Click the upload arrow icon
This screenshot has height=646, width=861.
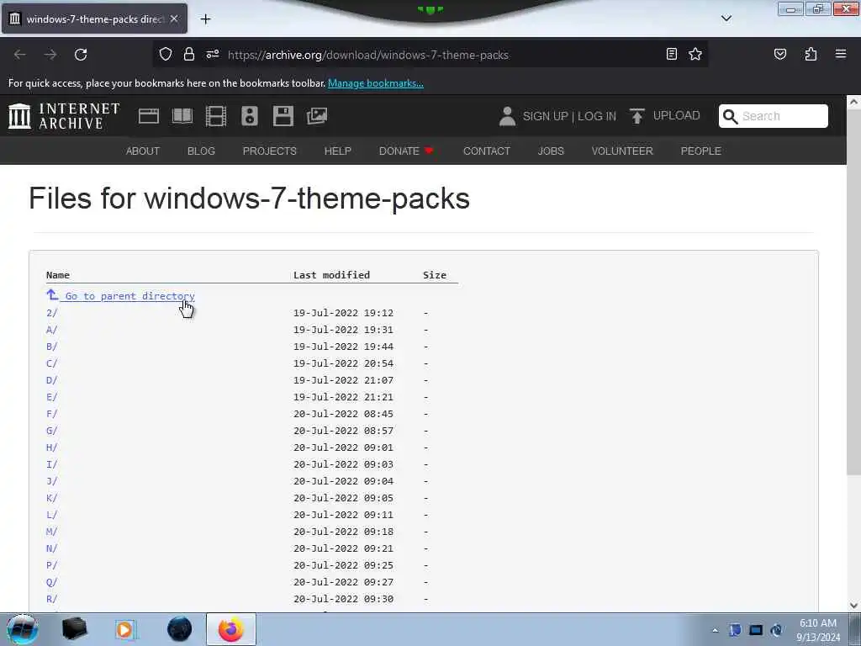point(637,116)
